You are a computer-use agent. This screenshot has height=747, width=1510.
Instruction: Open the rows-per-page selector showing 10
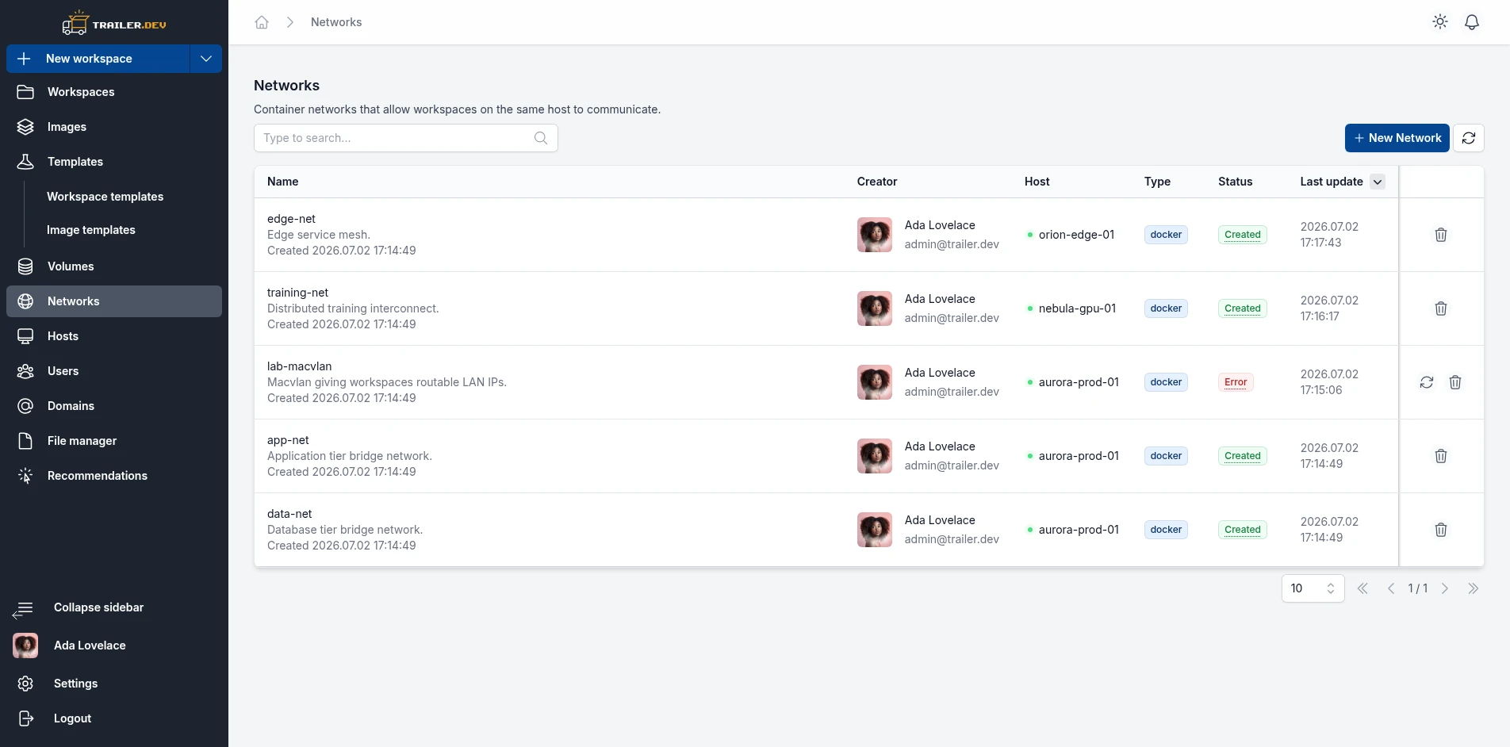[x=1313, y=588]
